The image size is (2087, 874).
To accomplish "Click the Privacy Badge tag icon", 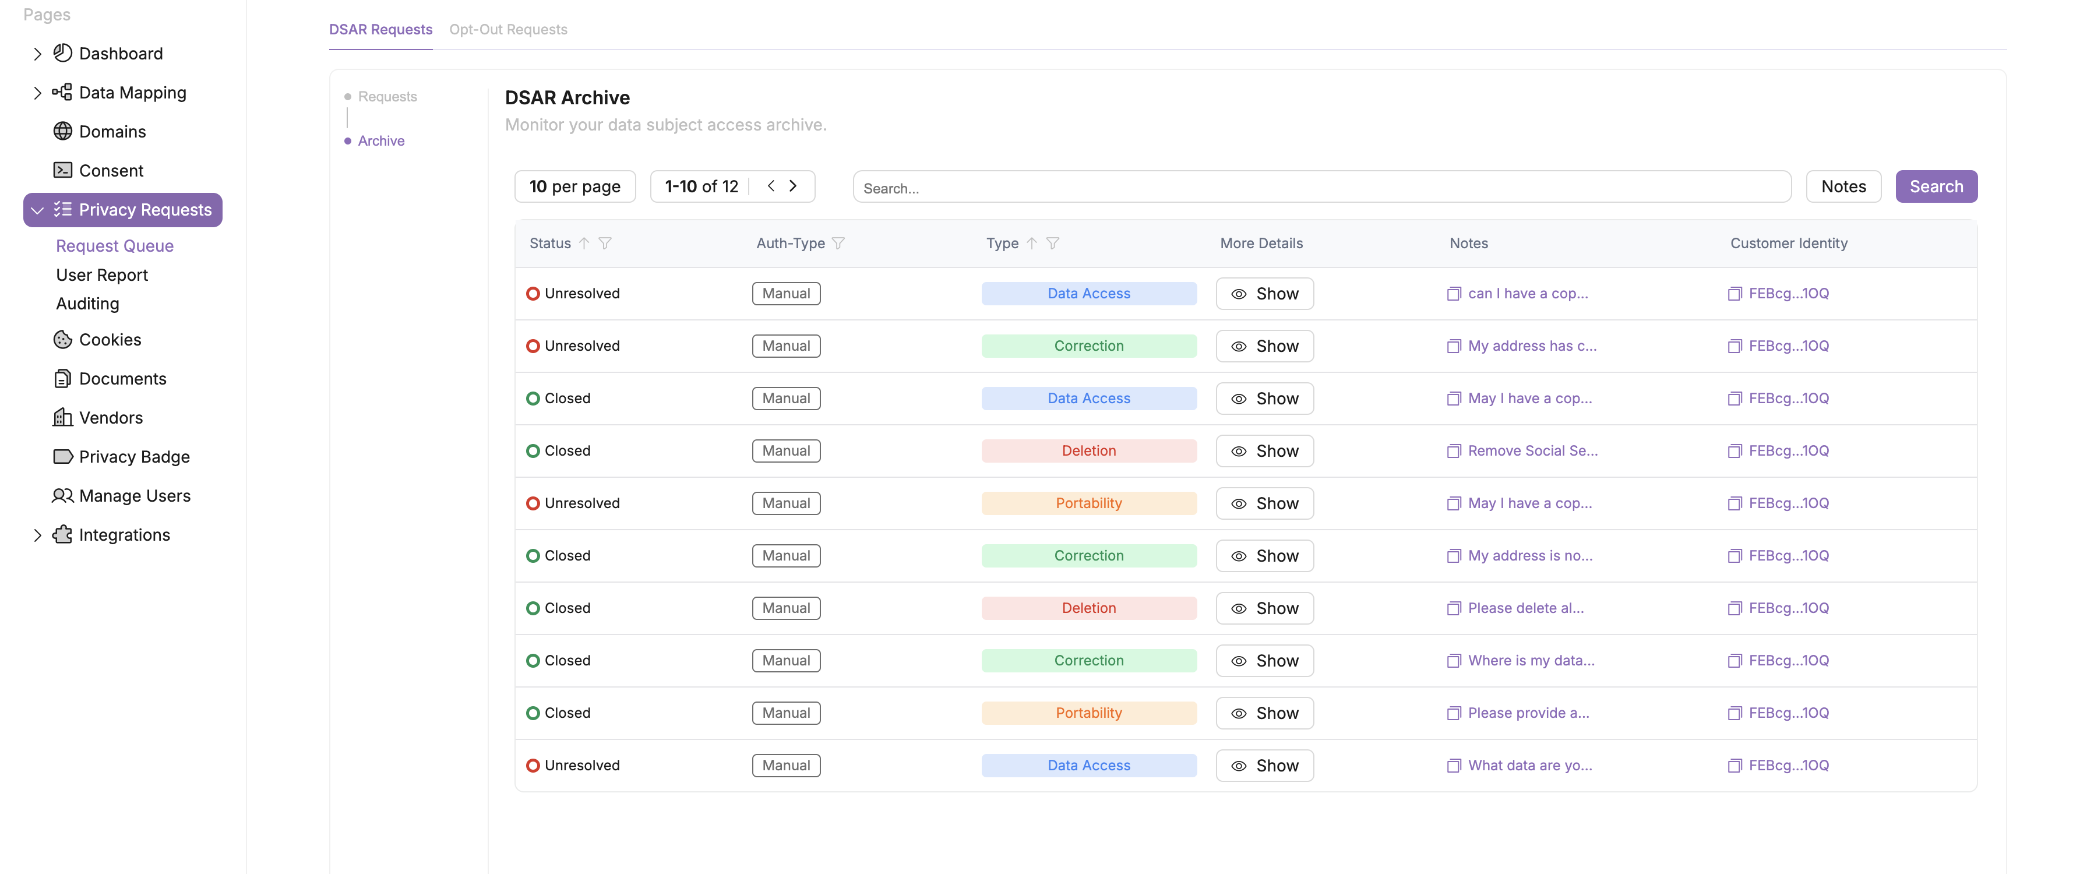I will point(62,456).
